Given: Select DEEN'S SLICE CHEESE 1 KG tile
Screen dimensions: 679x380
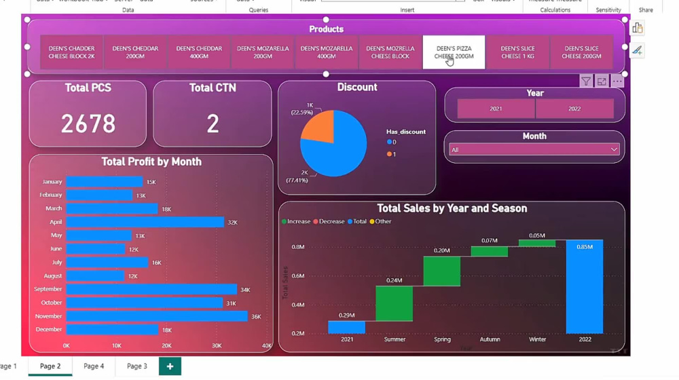Looking at the screenshot, I should [x=517, y=52].
